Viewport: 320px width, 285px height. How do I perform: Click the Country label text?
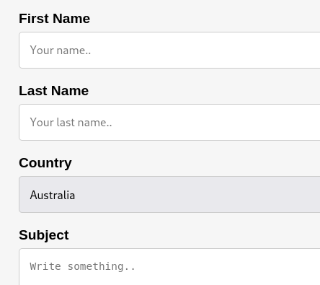tap(45, 163)
